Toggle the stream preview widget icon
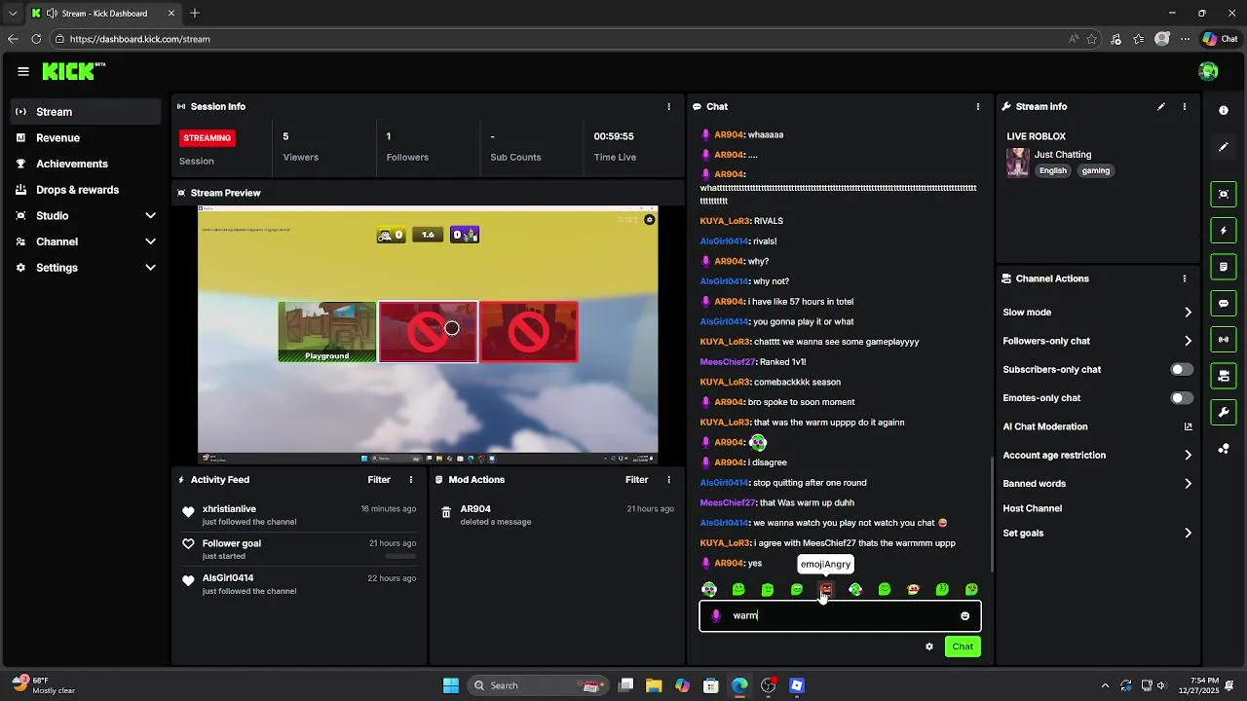Screen dimensions: 1247x701 [x=1224, y=195]
